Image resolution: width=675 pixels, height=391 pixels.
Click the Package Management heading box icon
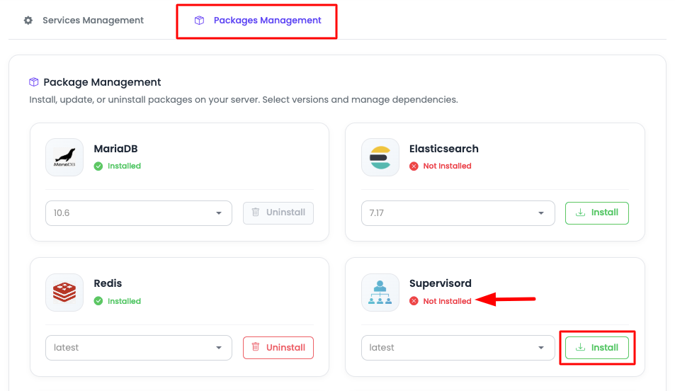tap(34, 82)
